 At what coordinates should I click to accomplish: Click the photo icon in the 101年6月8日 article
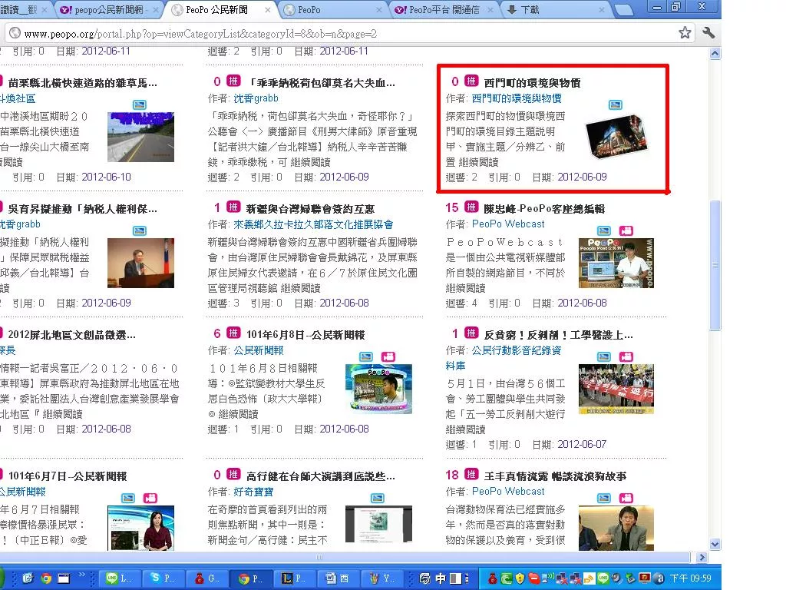(366, 356)
